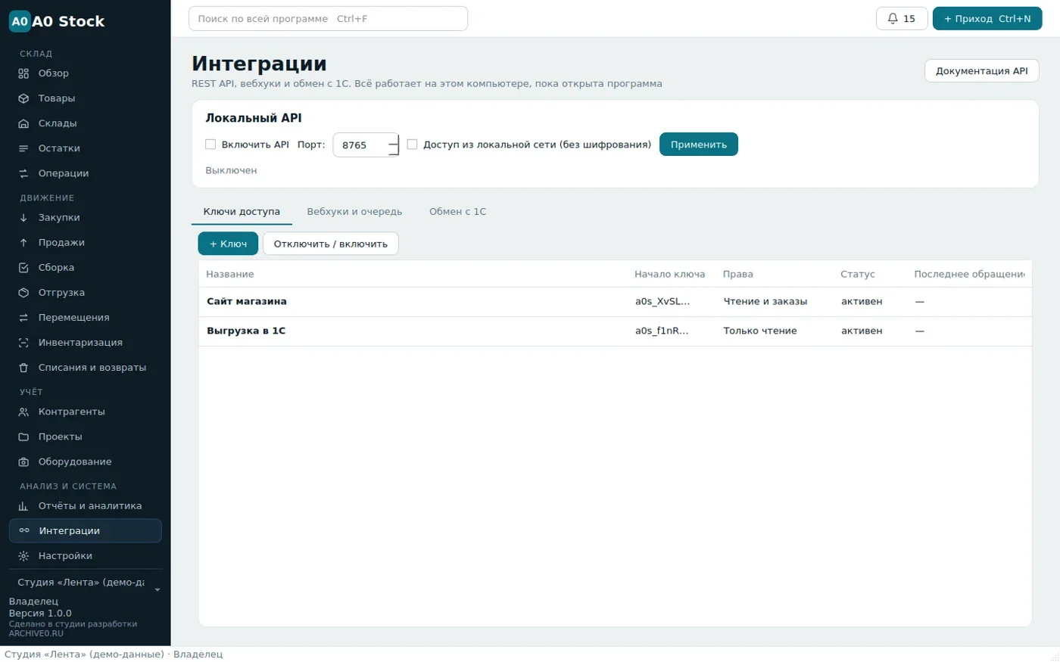Click the Товары box icon
Screen dimensions: 1060x662
[x=23, y=98]
